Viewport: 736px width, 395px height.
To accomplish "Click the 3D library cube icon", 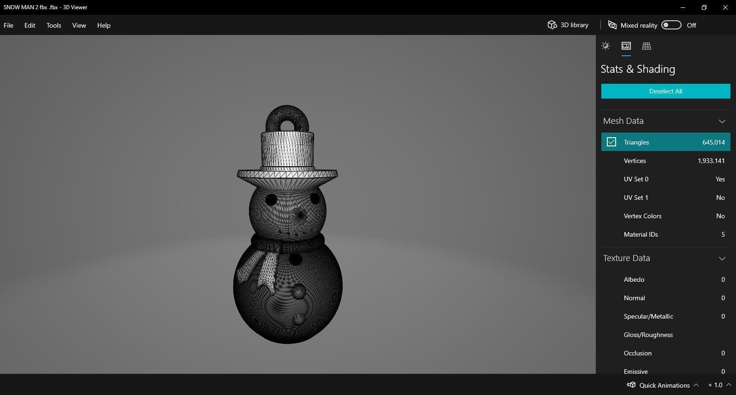I will (x=552, y=25).
